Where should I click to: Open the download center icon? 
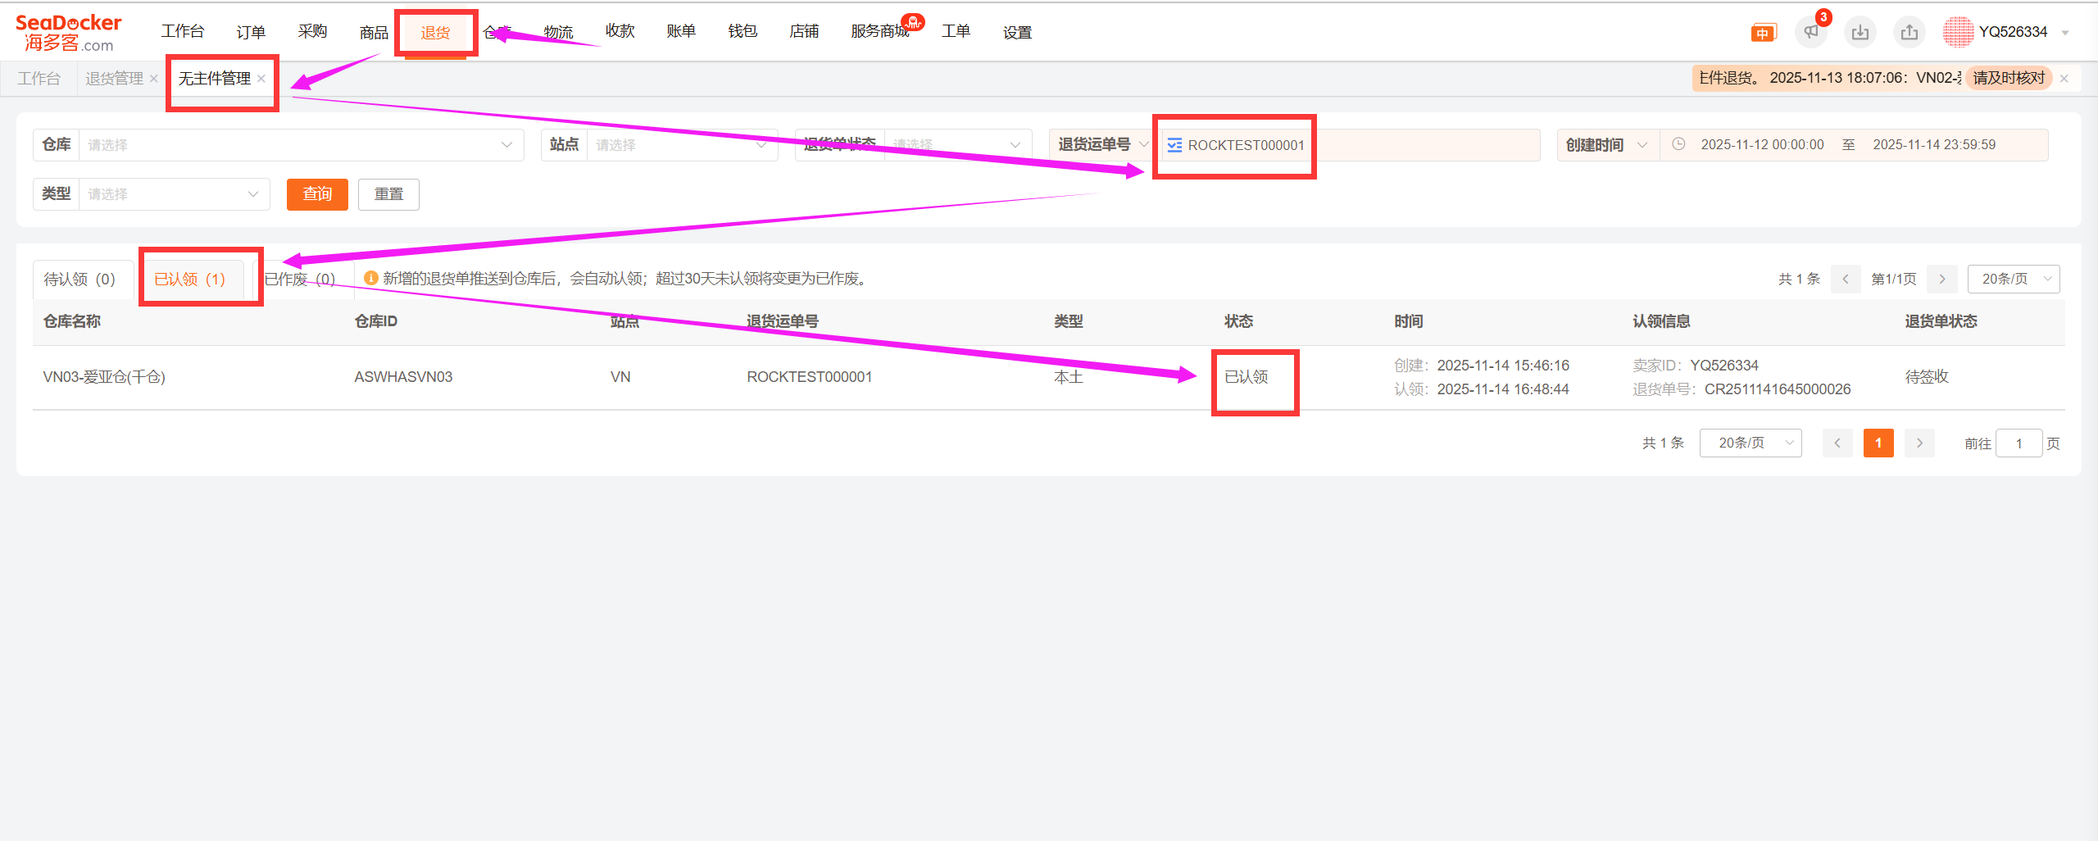pos(1860,32)
